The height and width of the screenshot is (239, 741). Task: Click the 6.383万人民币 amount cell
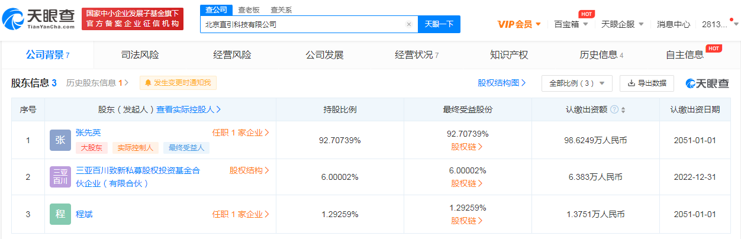click(x=595, y=177)
